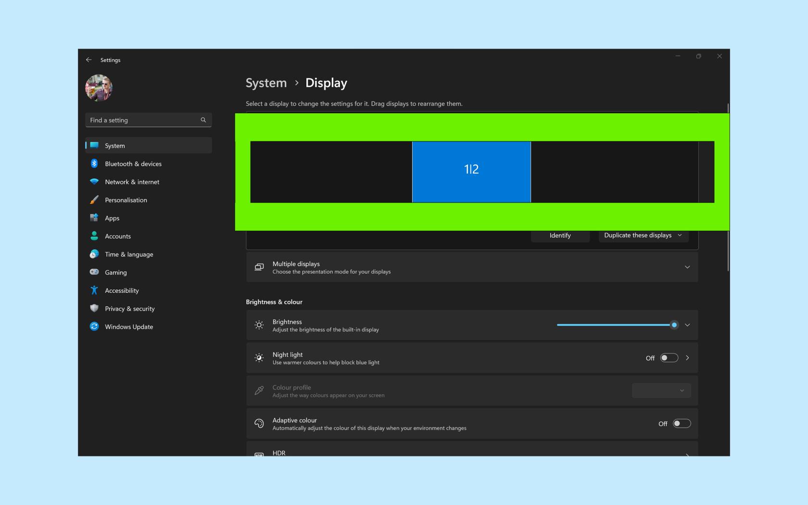Click in the Find a setting field

pyautogui.click(x=149, y=120)
